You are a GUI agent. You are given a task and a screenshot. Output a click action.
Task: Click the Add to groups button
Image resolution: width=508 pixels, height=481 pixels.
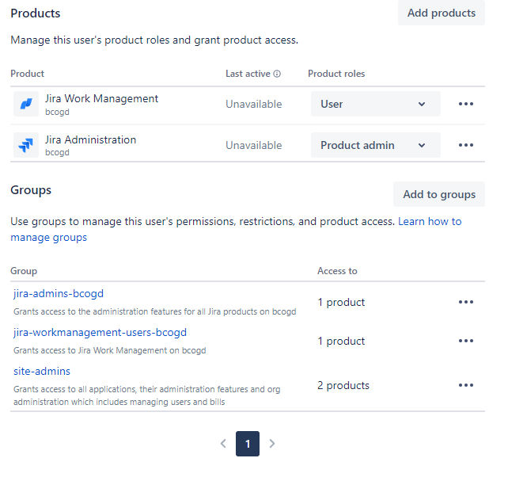tap(438, 194)
